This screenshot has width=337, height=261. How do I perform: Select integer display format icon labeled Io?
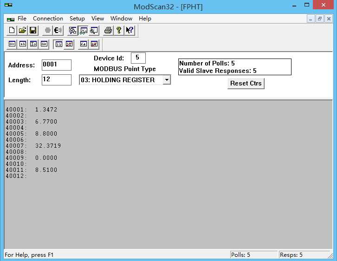[33, 44]
